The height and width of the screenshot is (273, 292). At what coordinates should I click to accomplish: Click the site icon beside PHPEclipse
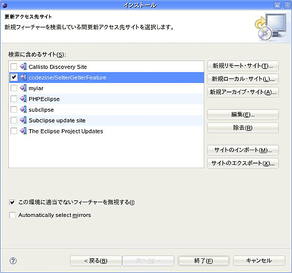coord(23,99)
